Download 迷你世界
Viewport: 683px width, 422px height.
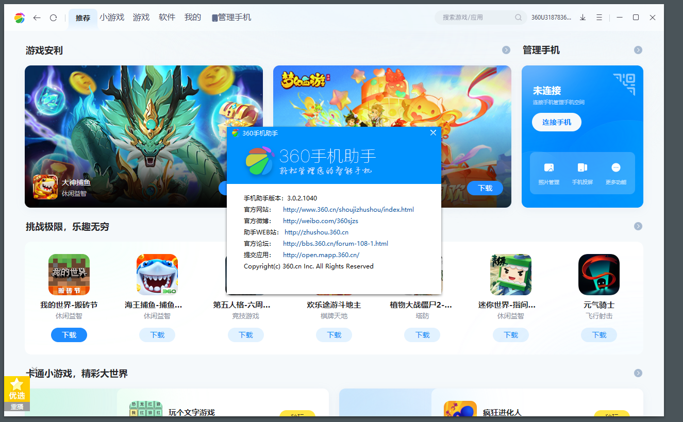(x=511, y=335)
